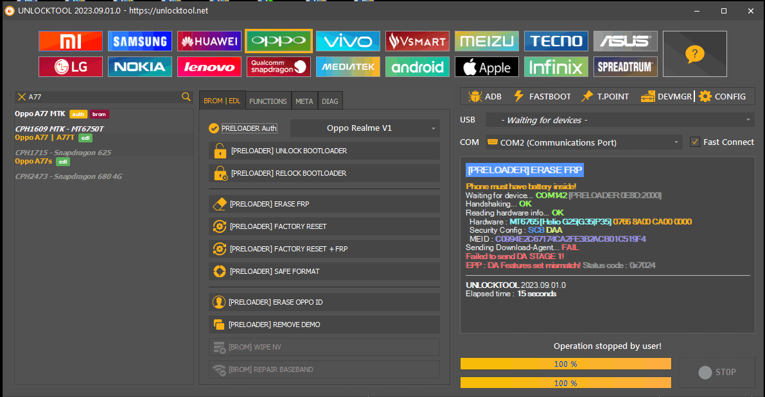Open the Oppo Realme V1 dropdown
Screen dimensions: 765x397
pos(365,128)
